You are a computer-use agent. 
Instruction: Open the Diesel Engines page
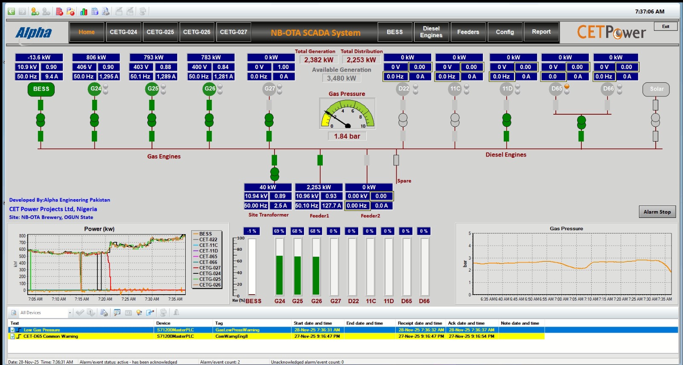[431, 32]
